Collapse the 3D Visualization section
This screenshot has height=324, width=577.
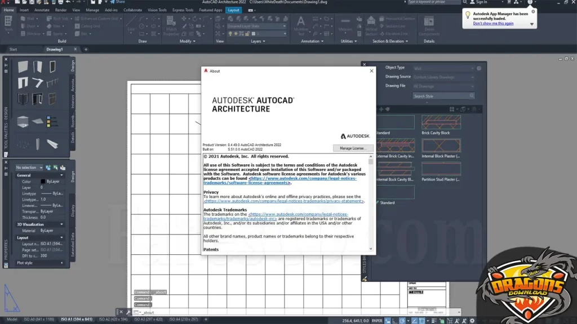click(x=62, y=224)
